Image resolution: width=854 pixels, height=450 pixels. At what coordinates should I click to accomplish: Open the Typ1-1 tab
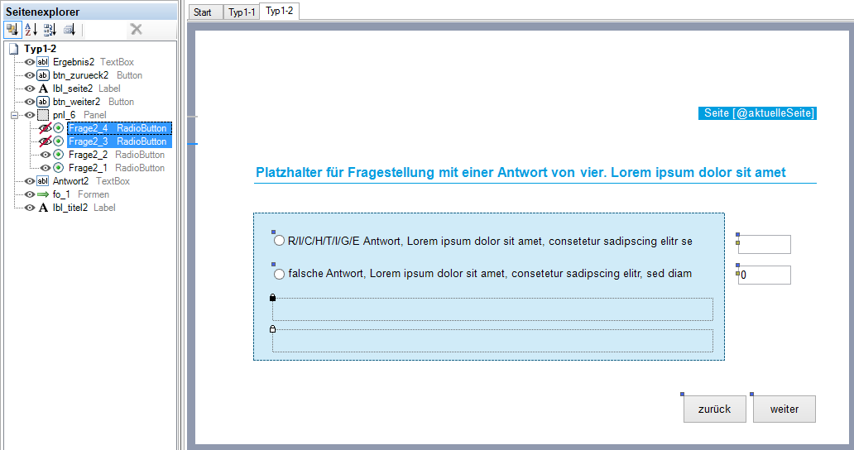tap(242, 12)
